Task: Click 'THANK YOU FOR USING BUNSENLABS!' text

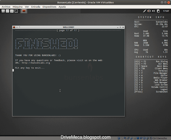Action: pos(36,55)
